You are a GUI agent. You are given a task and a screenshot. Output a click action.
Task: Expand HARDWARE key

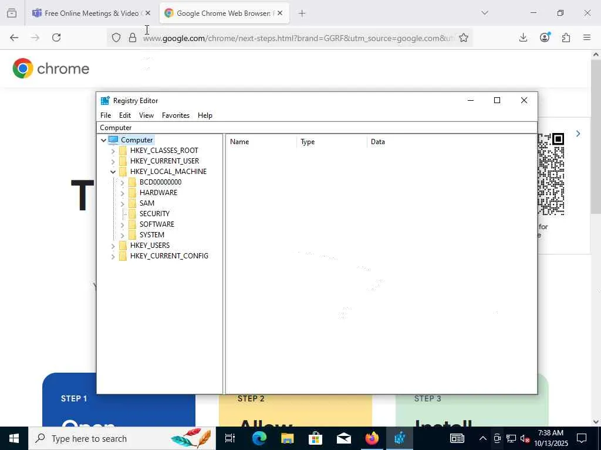click(x=122, y=193)
